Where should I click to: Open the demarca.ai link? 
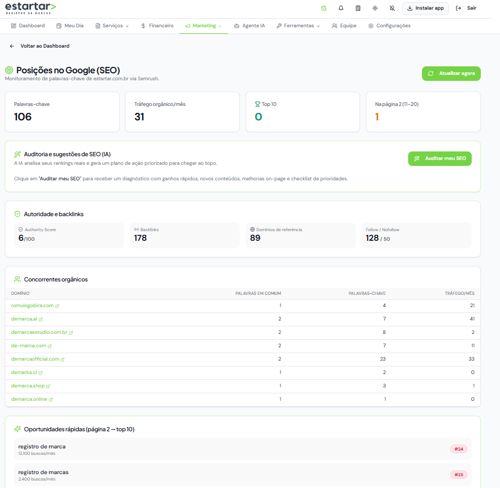(24, 319)
